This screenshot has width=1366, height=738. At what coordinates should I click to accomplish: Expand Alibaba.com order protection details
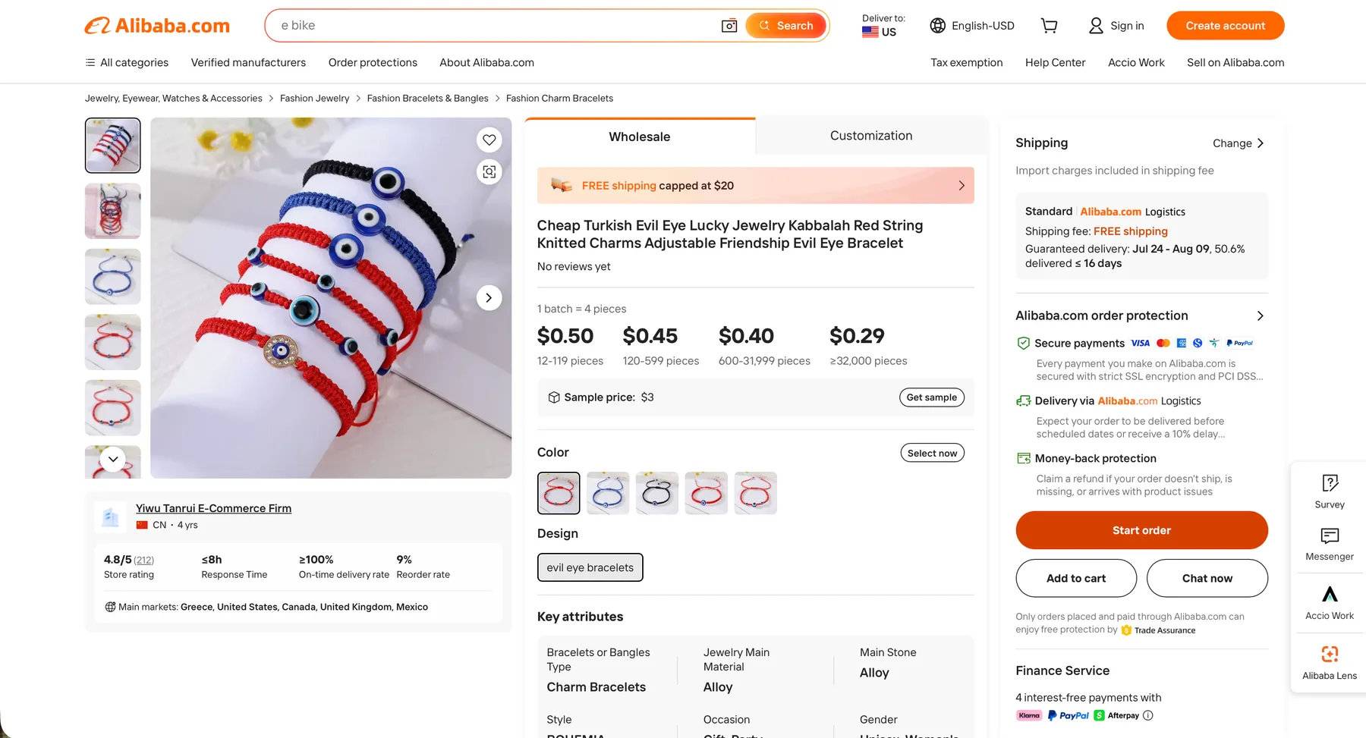[x=1261, y=316]
